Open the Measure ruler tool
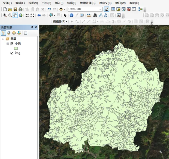Image resolution: width=169 pixels, height=159 pixels. pyautogui.click(x=89, y=15)
